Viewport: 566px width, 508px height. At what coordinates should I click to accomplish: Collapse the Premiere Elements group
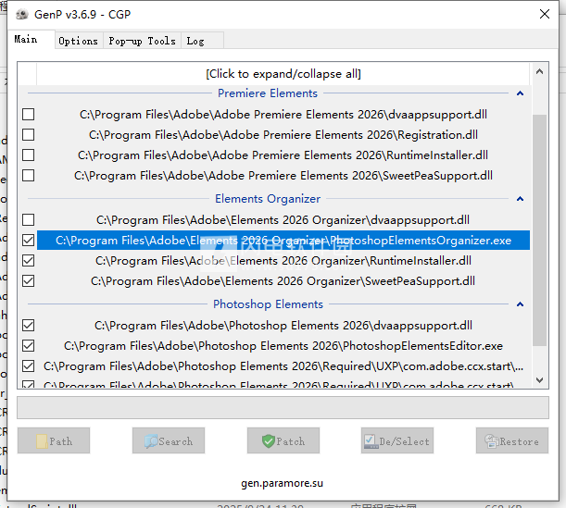pyautogui.click(x=520, y=93)
